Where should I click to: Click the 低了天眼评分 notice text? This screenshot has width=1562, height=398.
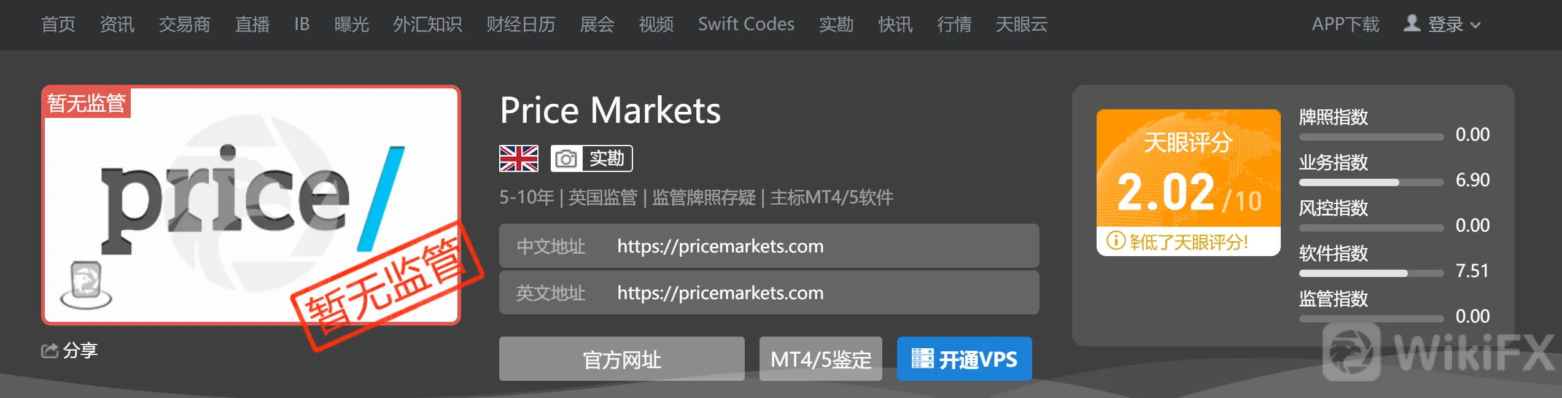tap(1189, 242)
